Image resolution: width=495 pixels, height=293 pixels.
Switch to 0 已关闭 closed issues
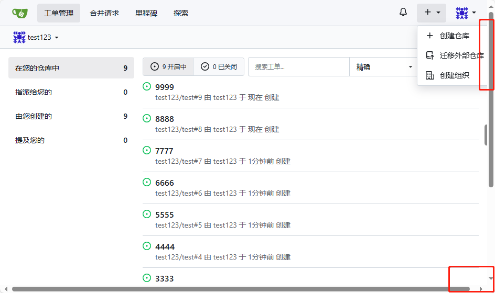tap(219, 67)
